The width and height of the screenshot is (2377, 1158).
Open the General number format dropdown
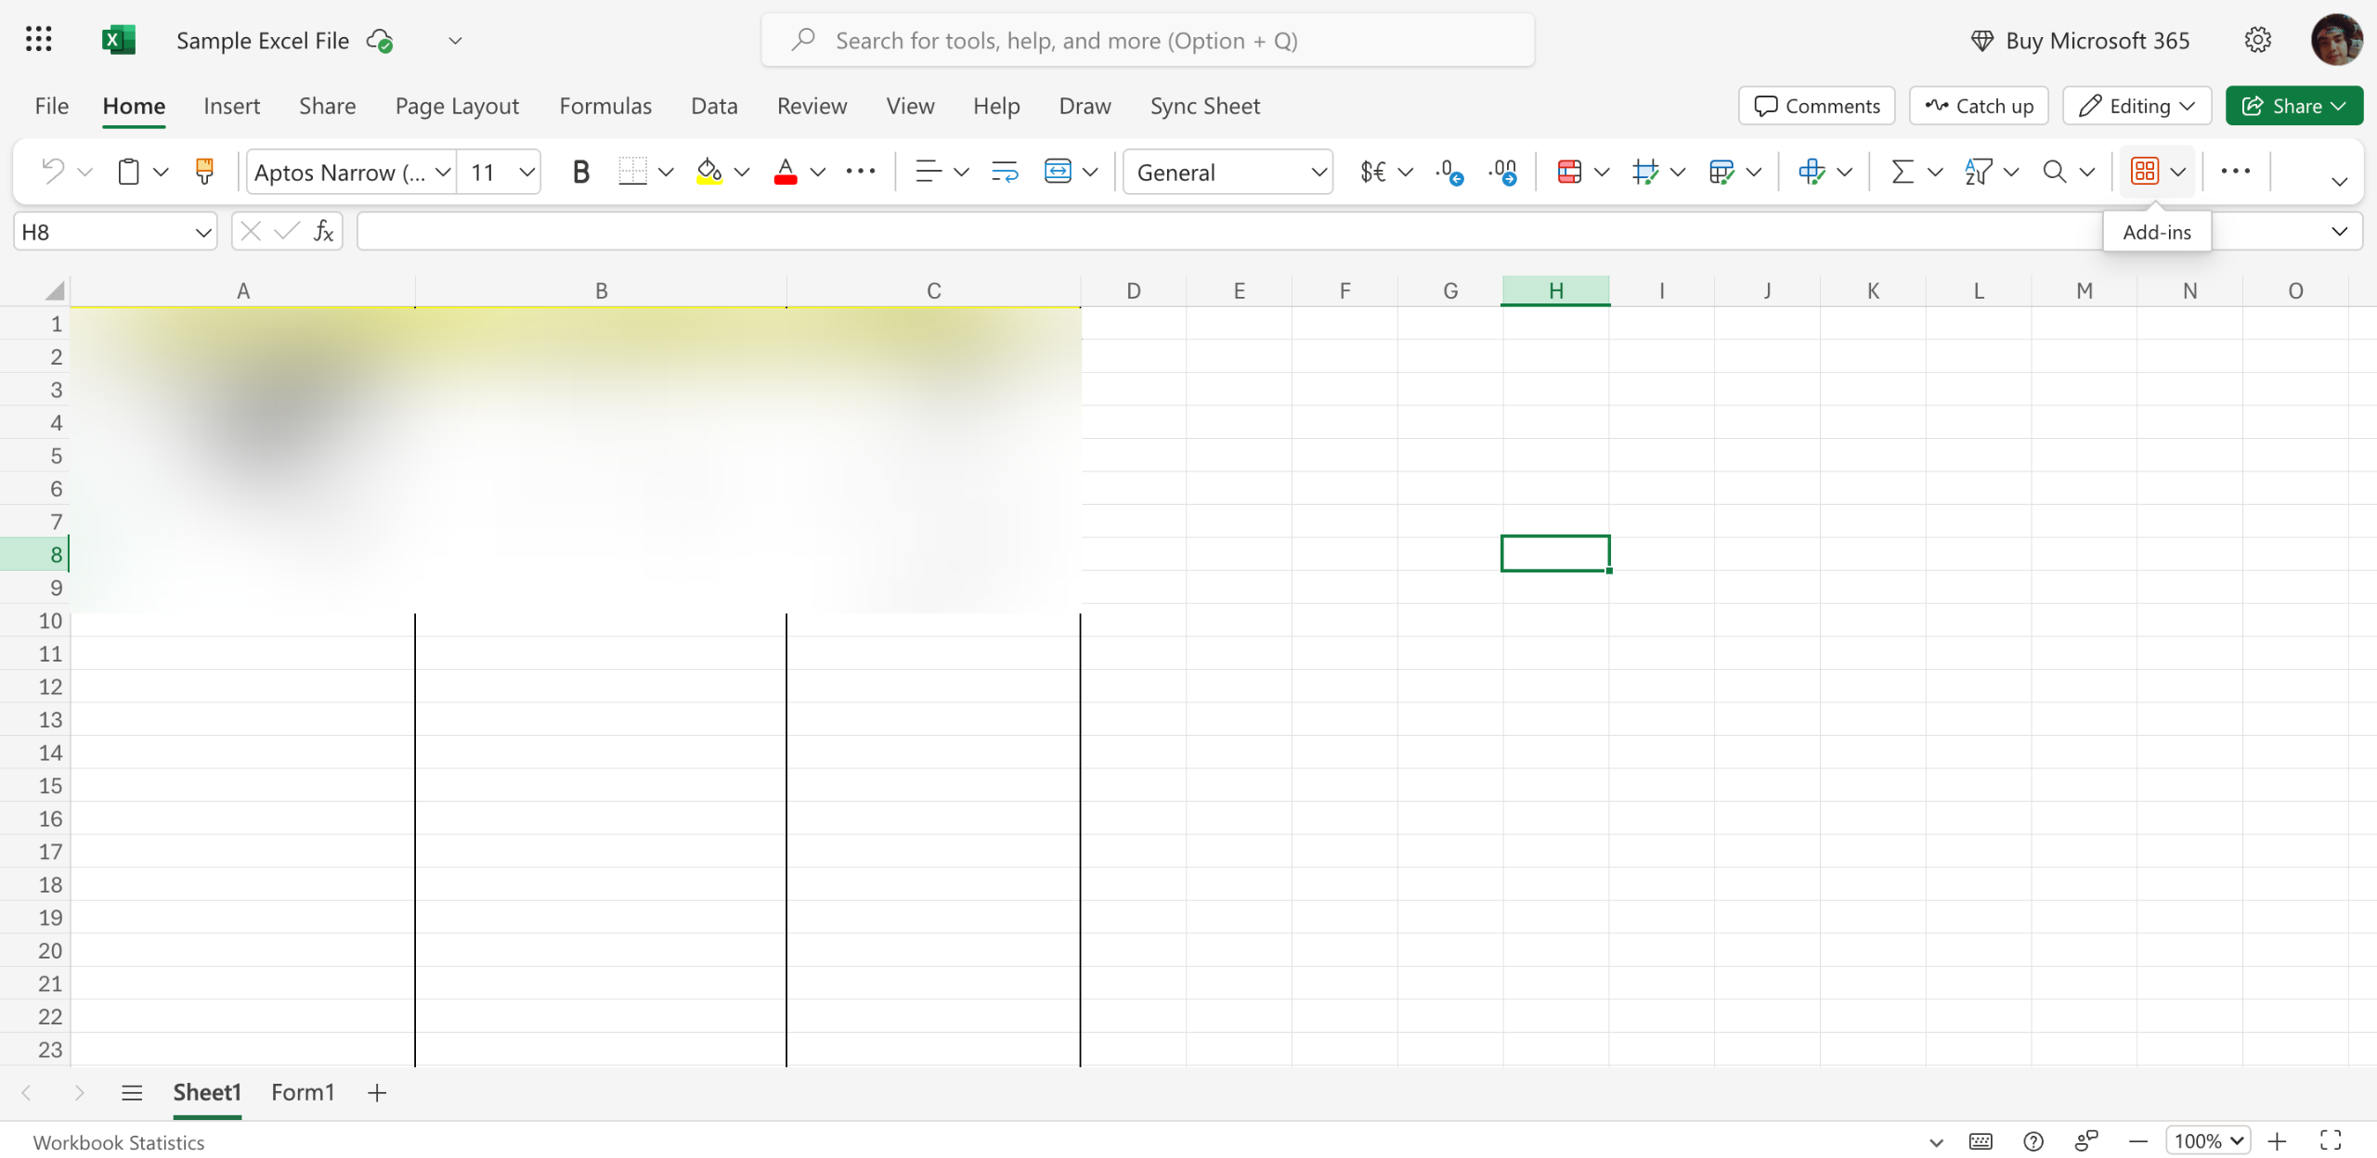coord(1227,172)
